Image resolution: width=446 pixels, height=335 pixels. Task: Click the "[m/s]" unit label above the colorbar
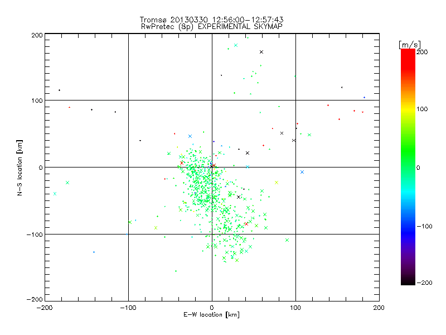410,45
